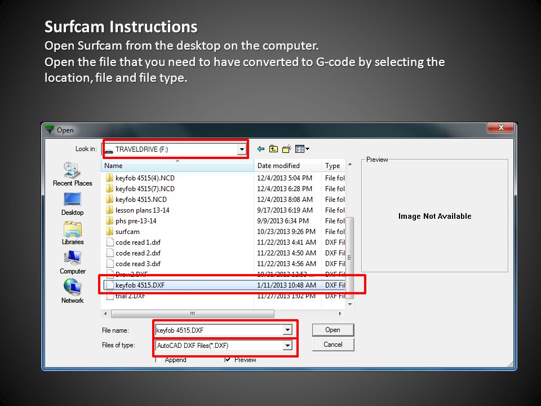Open the Libraries shortcut

(73, 233)
